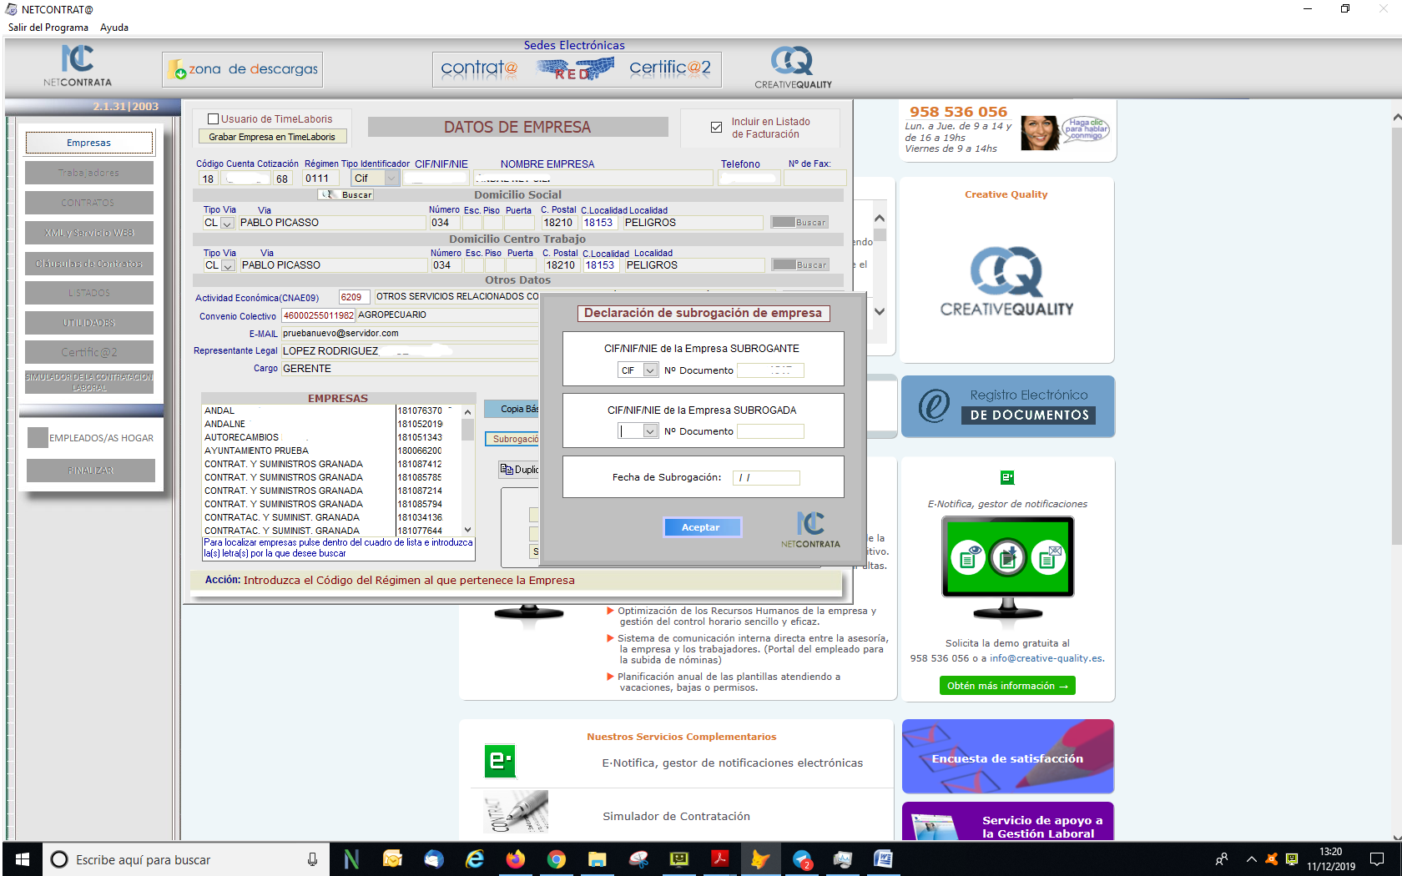Open Adobe Acrobat from taskbar
Image resolution: width=1402 pixels, height=876 pixels.
click(x=719, y=859)
